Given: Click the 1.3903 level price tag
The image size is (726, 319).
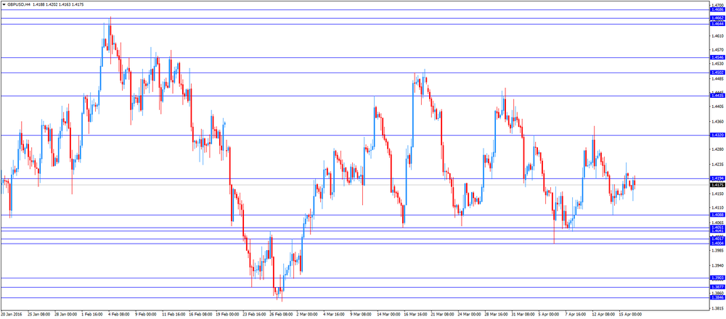Looking at the screenshot, I should point(717,278).
